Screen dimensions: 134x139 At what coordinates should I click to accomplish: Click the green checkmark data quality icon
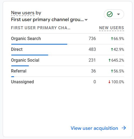[x=110, y=14]
